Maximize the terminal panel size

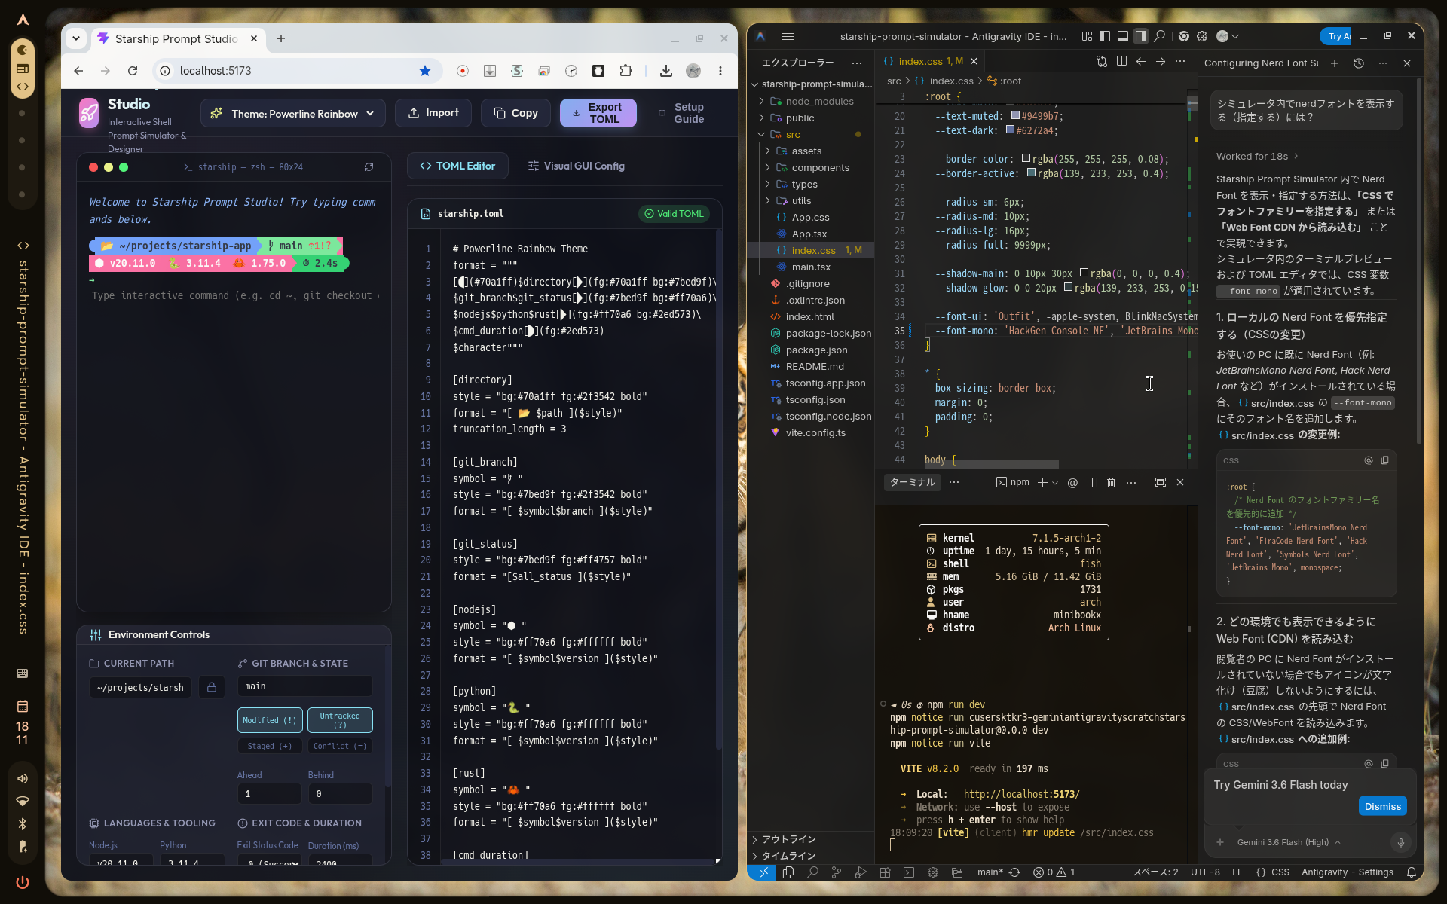[x=1161, y=482]
